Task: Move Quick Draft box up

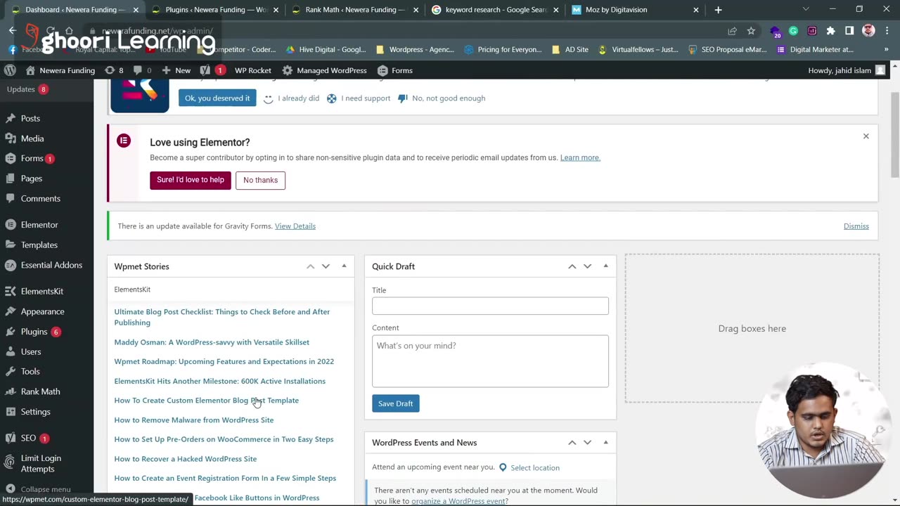Action: 572,266
